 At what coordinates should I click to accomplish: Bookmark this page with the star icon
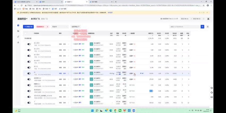click(203, 5)
